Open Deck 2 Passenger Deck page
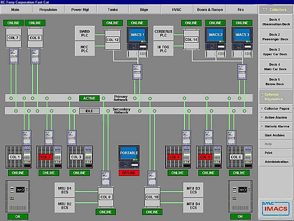The height and width of the screenshot is (221, 294). pyautogui.click(x=276, y=37)
